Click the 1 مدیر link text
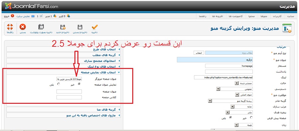299x131 pixels. [x=49, y=16]
